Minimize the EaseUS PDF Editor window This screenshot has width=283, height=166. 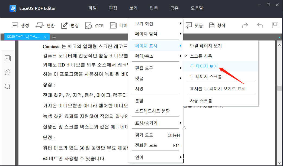click(260, 5)
